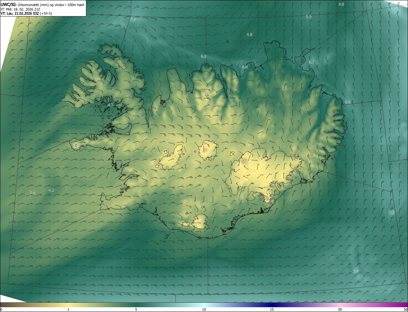Click the 6.6 value label off the east coast
The width and height of the screenshot is (408, 312).
click(348, 102)
